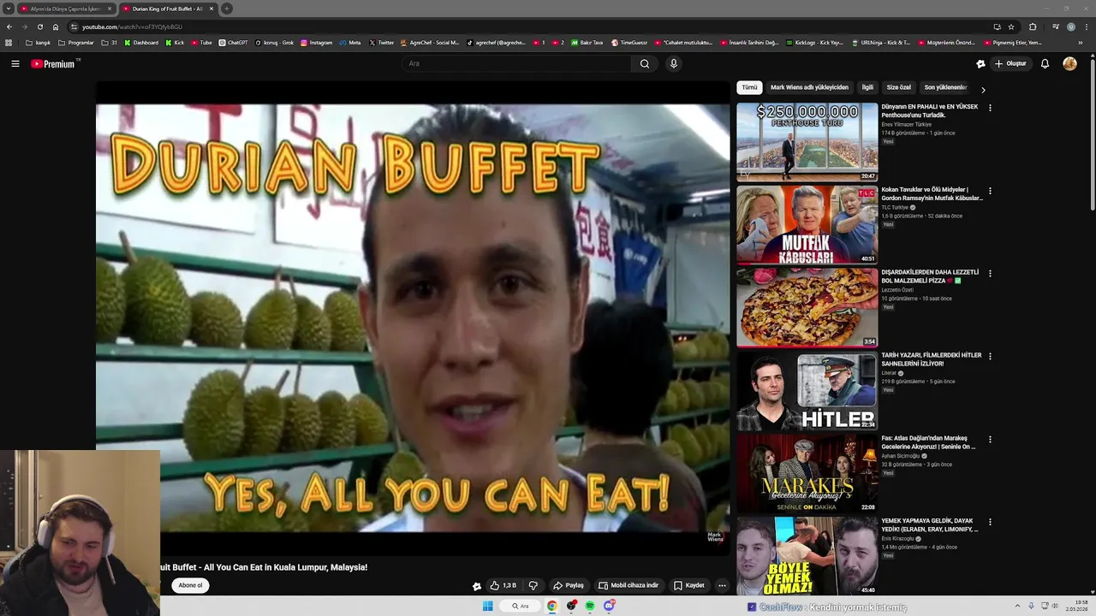Viewport: 1096px width, 616px height.
Task: Open the Windows Start menu
Action: [487, 606]
